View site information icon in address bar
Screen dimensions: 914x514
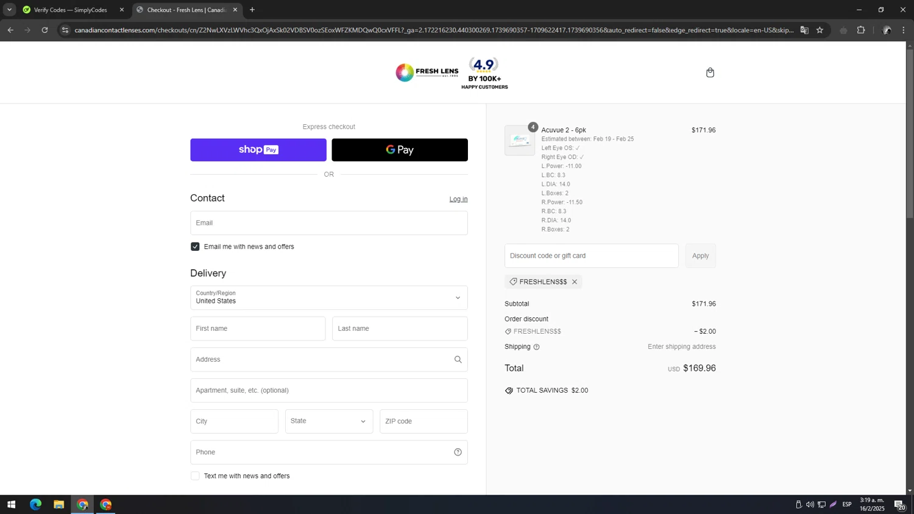coord(65,30)
